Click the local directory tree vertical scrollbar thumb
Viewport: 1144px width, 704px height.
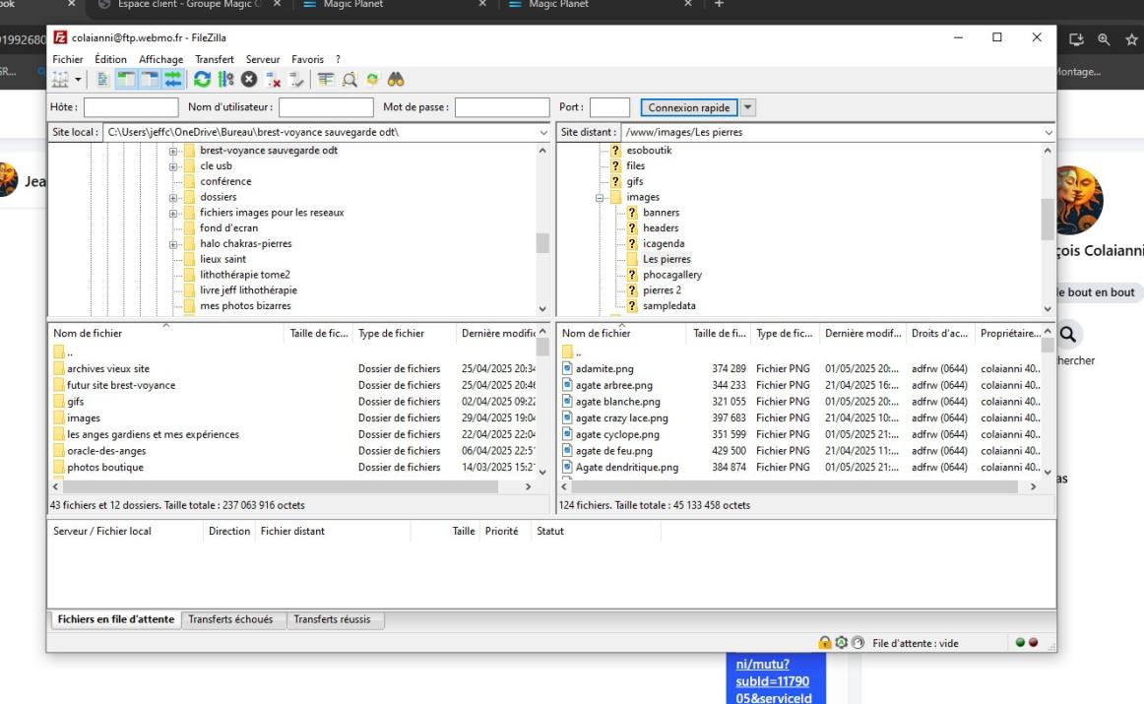coord(542,243)
